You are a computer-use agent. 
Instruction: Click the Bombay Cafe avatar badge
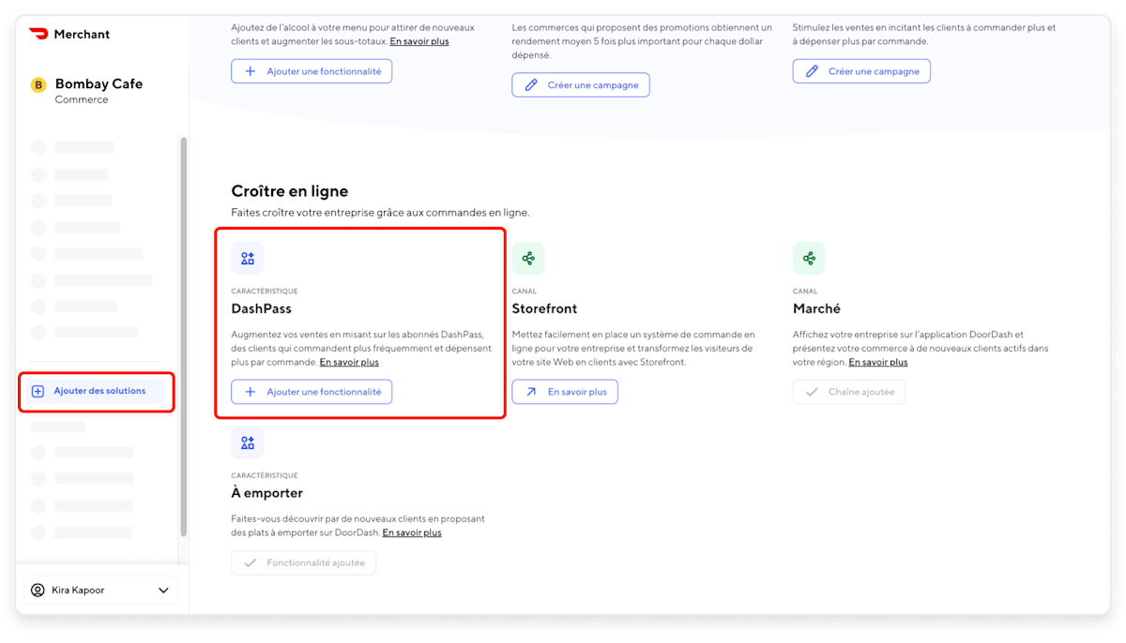pos(38,85)
